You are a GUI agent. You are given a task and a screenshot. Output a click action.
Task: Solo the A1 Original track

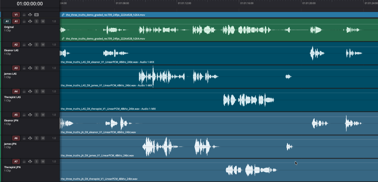click(36, 21)
